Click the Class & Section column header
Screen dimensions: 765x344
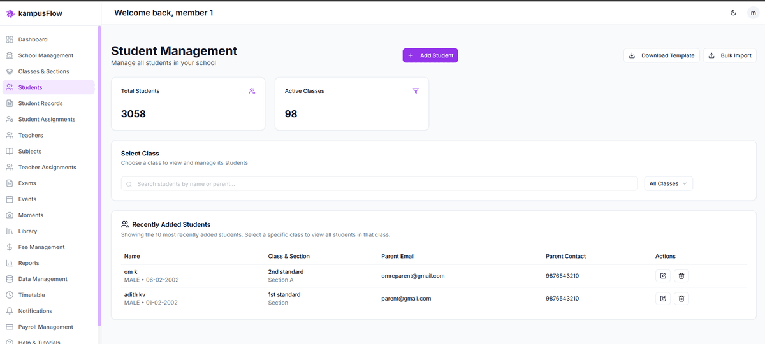tap(289, 256)
